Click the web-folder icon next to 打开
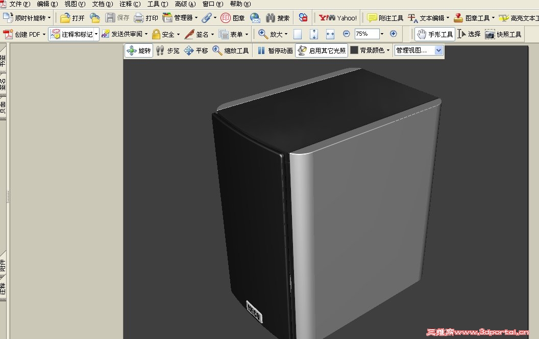Image resolution: width=539 pixels, height=339 pixels. click(95, 18)
